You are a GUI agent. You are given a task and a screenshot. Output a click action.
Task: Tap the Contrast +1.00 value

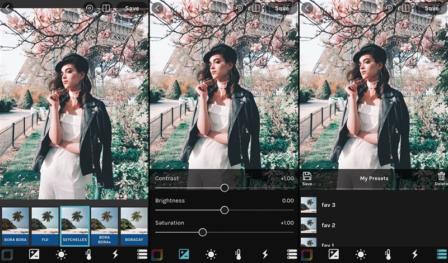tap(287, 178)
